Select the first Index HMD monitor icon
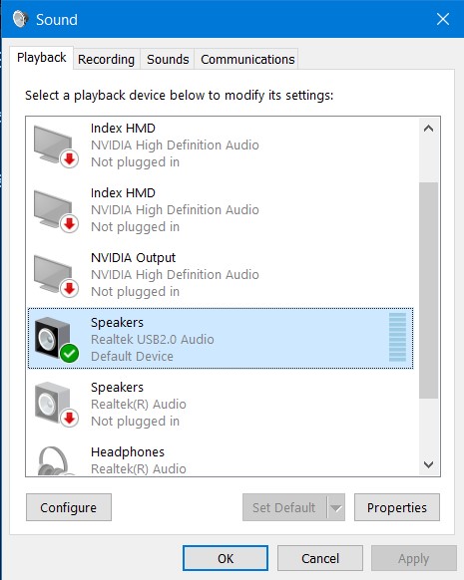The image size is (464, 580). point(56,146)
